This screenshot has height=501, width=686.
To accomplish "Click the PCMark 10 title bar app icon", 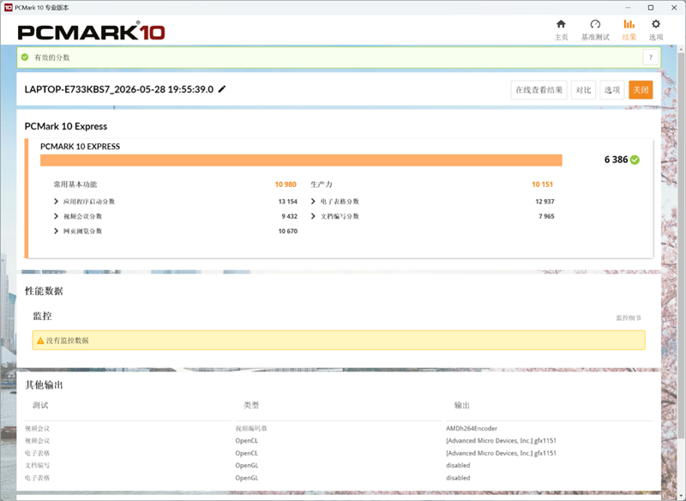I will tap(8, 8).
